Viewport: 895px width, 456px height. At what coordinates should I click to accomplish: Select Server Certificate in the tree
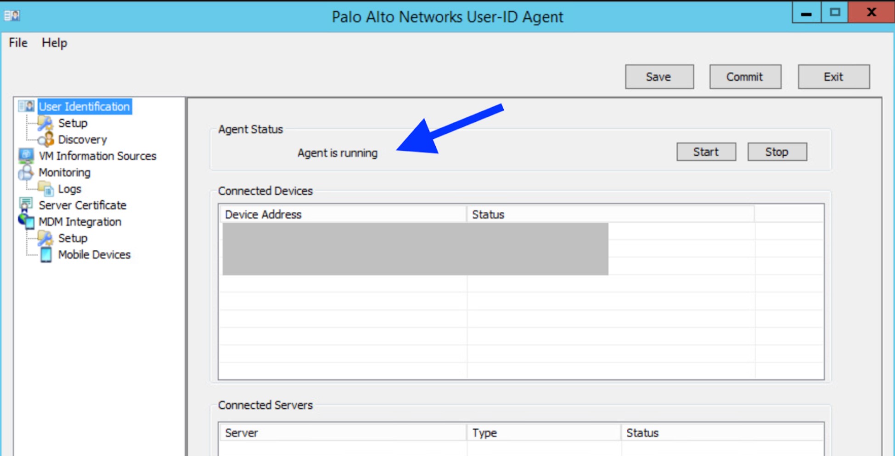82,205
